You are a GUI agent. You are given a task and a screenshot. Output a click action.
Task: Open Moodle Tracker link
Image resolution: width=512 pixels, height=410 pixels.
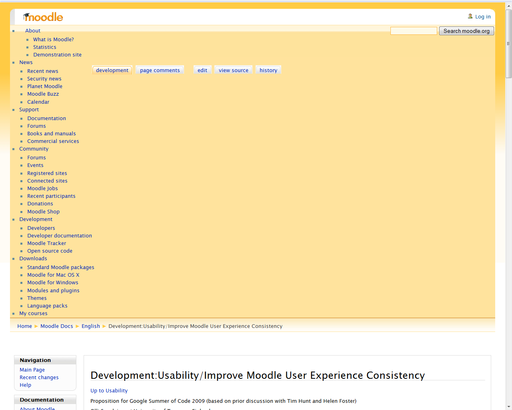coord(47,243)
